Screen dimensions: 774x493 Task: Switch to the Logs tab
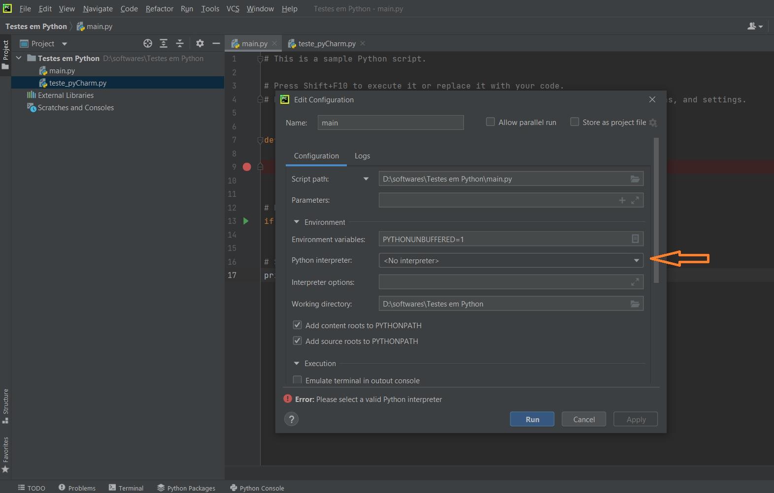point(362,156)
